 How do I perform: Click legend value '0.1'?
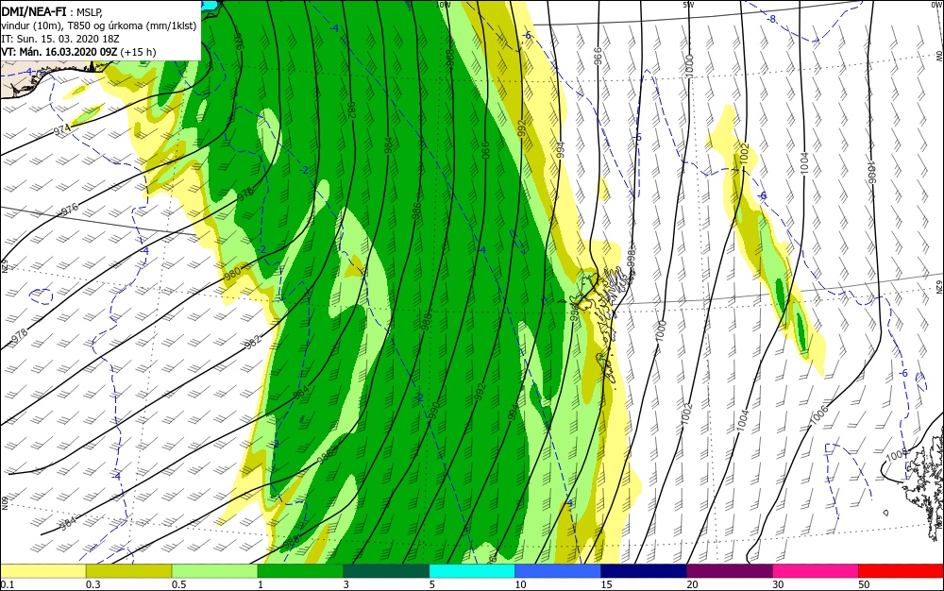[x=8, y=584]
